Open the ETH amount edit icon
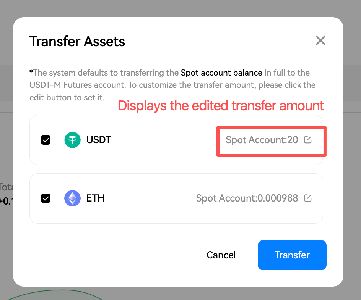 (x=308, y=198)
